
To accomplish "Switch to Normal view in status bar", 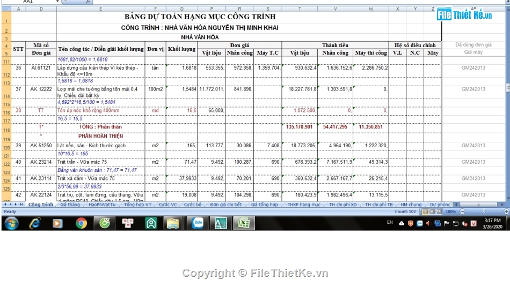I will click(425, 212).
